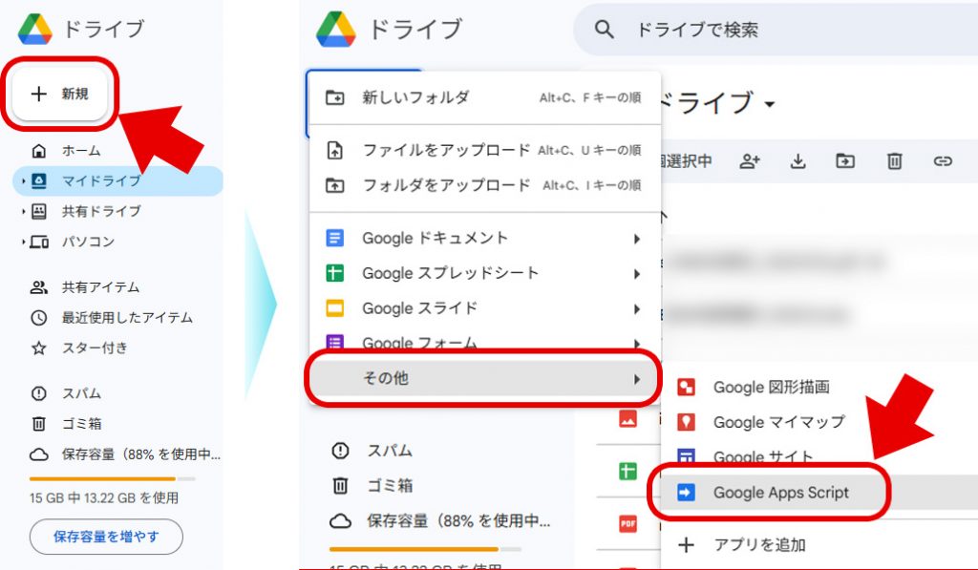Click ゴミ箱 in the right panel sidebar
The width and height of the screenshot is (978, 570).
click(x=390, y=485)
